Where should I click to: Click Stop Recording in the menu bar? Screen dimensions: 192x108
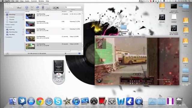144,1
